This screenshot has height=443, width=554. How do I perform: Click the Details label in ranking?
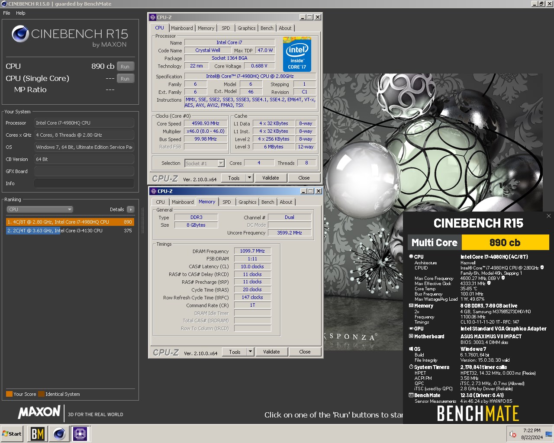click(x=117, y=209)
